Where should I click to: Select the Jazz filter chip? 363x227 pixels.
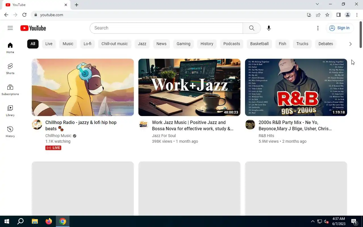tap(142, 44)
